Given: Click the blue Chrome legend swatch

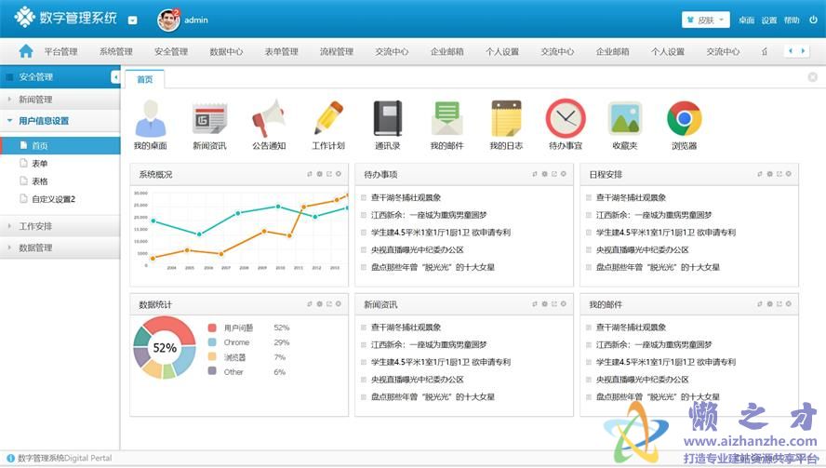Looking at the screenshot, I should tap(212, 342).
